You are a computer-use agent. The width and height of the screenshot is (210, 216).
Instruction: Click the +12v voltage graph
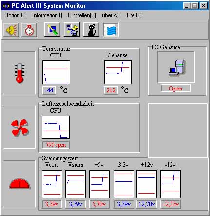coord(147,184)
